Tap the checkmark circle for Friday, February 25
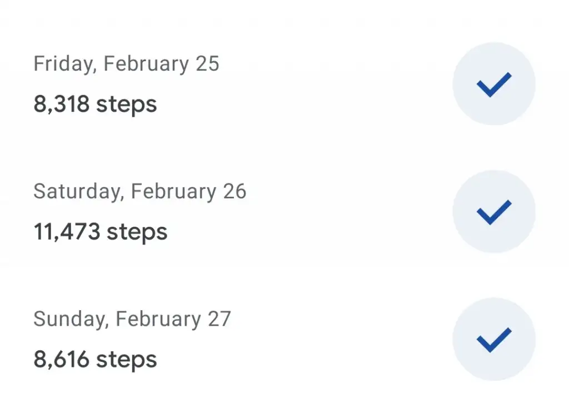 click(494, 84)
